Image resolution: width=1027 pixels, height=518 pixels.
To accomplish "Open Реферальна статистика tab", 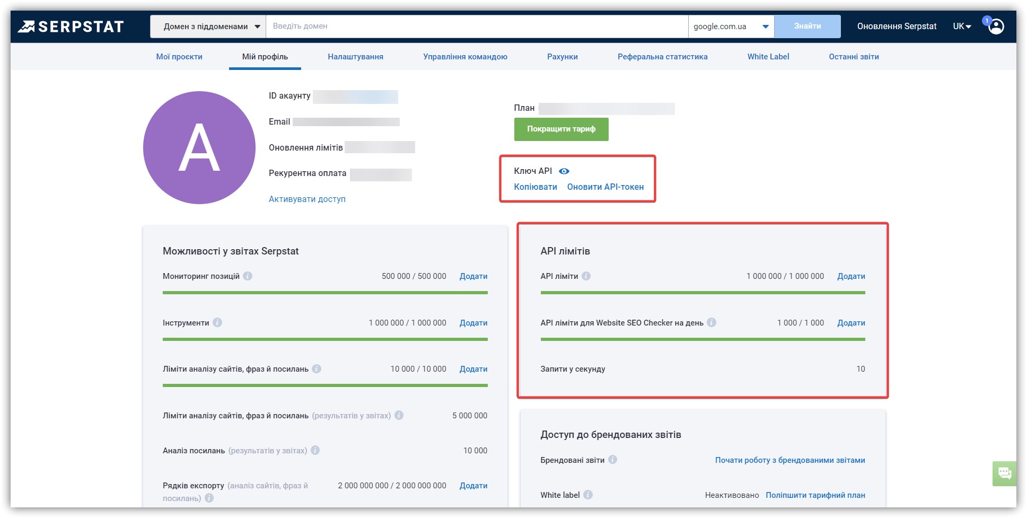I will tap(662, 57).
